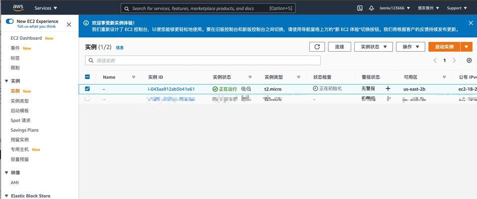This screenshot has width=477, height=199.
Task: Toggle select-all instances checkbox
Action: [87, 77]
